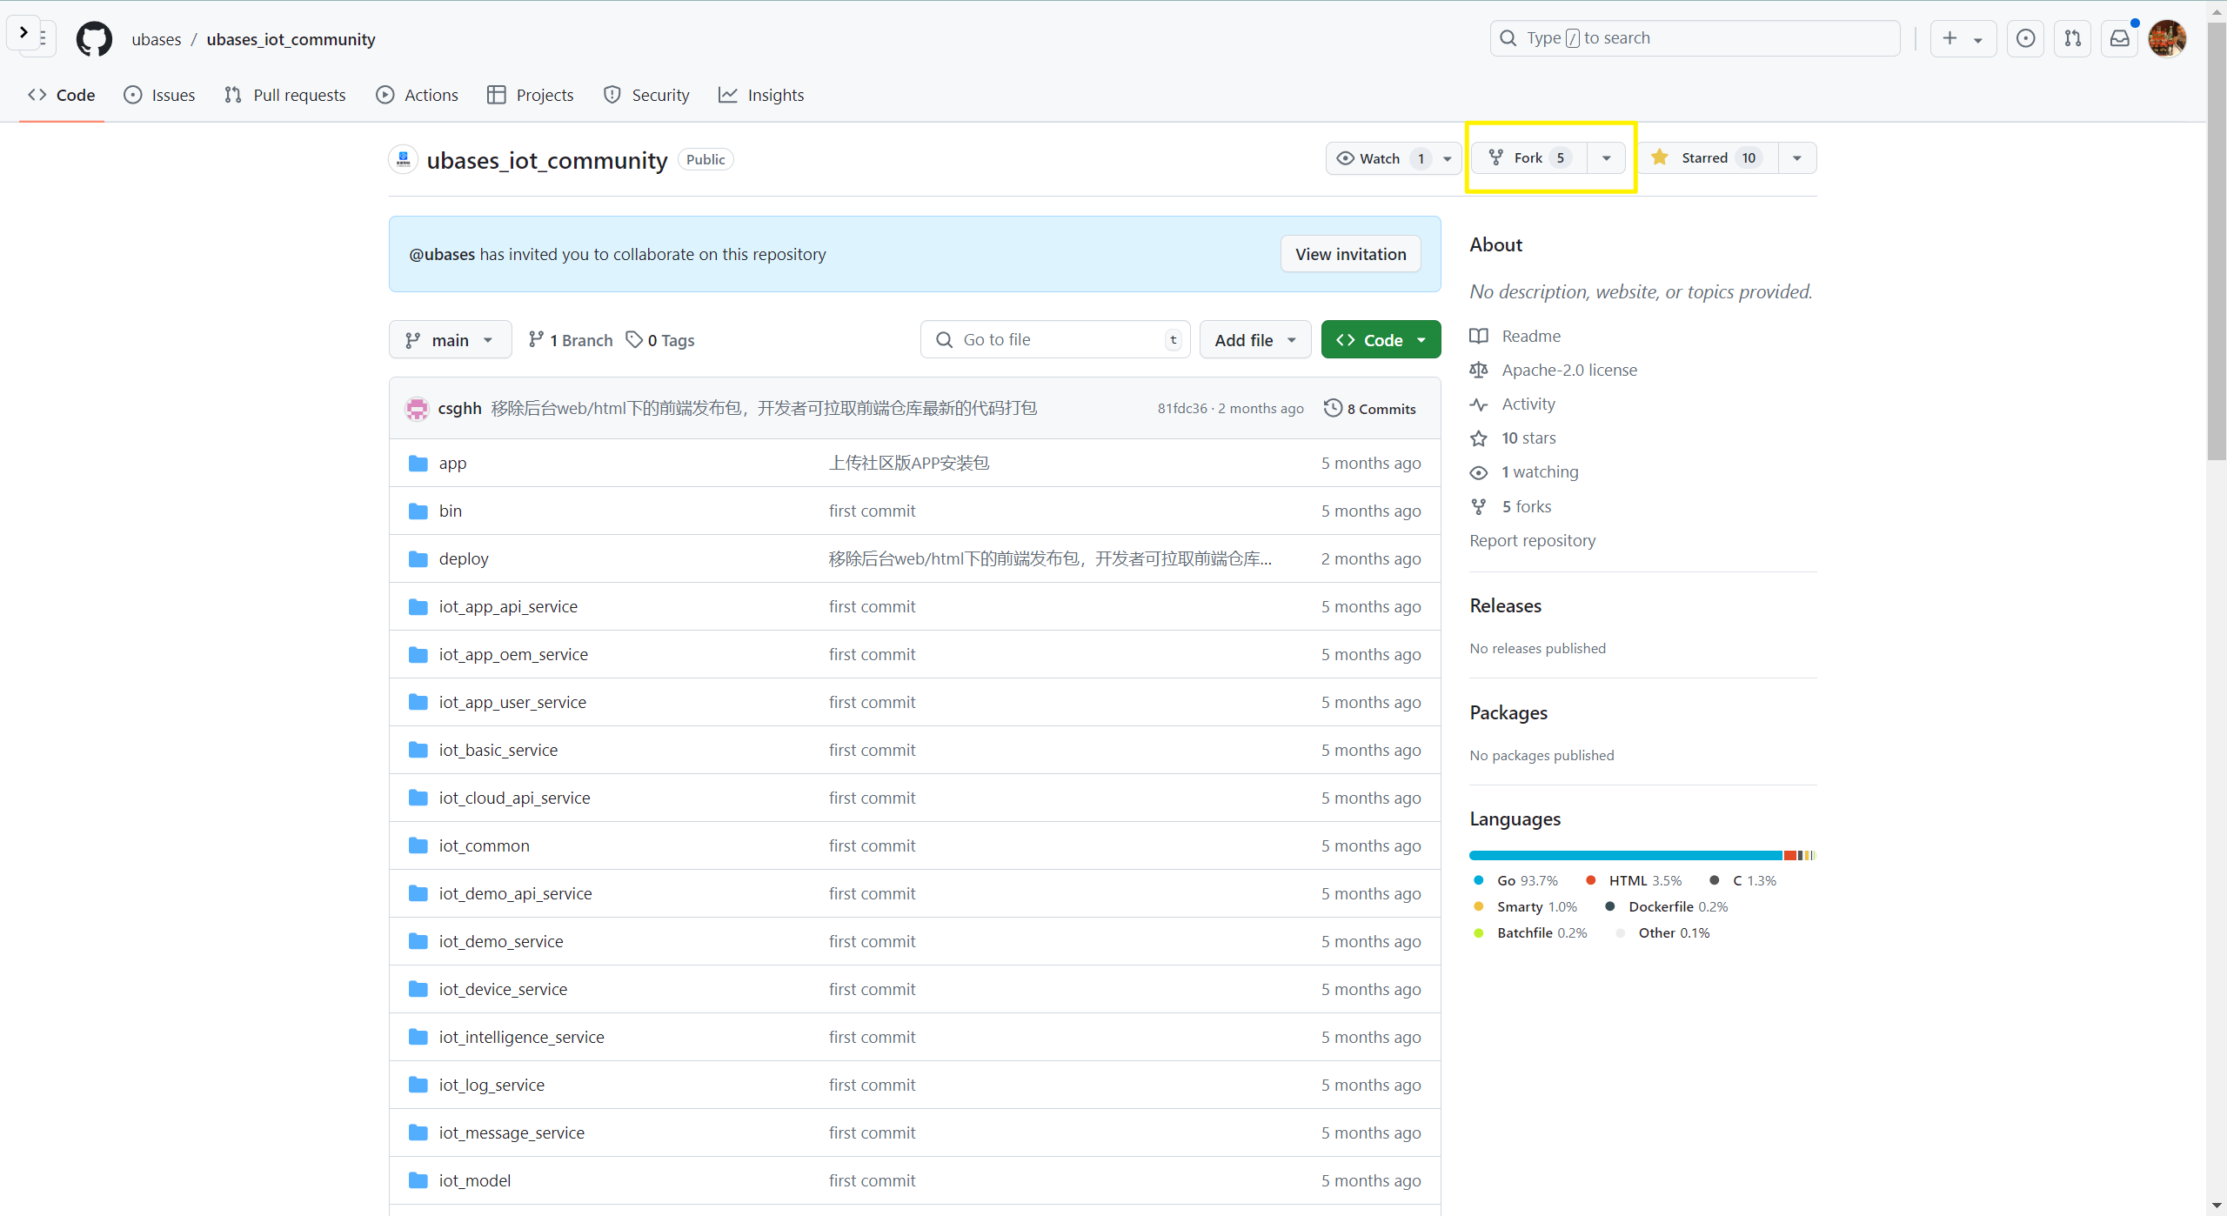
Task: Click the Report repository link
Action: 1532,540
